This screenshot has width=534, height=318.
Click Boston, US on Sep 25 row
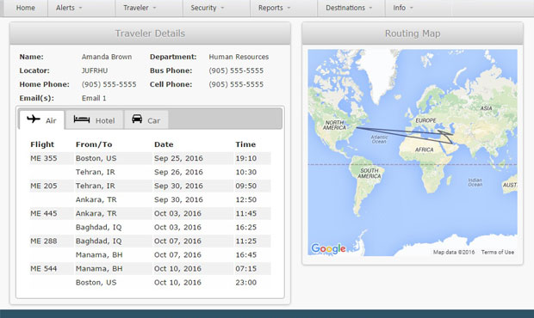tap(96, 158)
